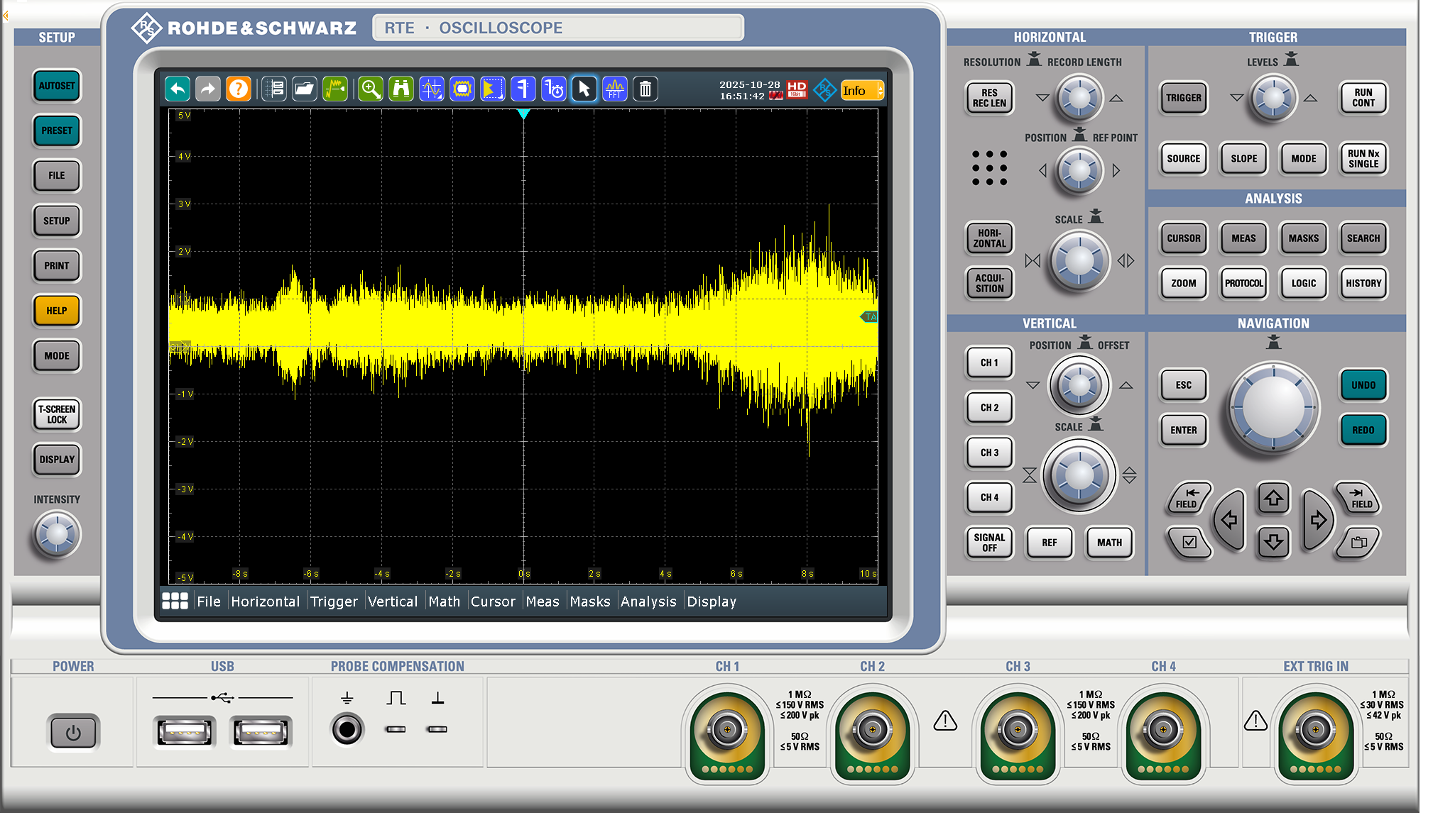Open the zoom magnifier tool
Image resolution: width=1433 pixels, height=815 pixels.
[x=370, y=89]
